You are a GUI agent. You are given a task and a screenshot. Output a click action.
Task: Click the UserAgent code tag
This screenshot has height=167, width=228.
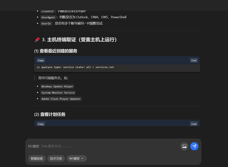pos(48,17)
